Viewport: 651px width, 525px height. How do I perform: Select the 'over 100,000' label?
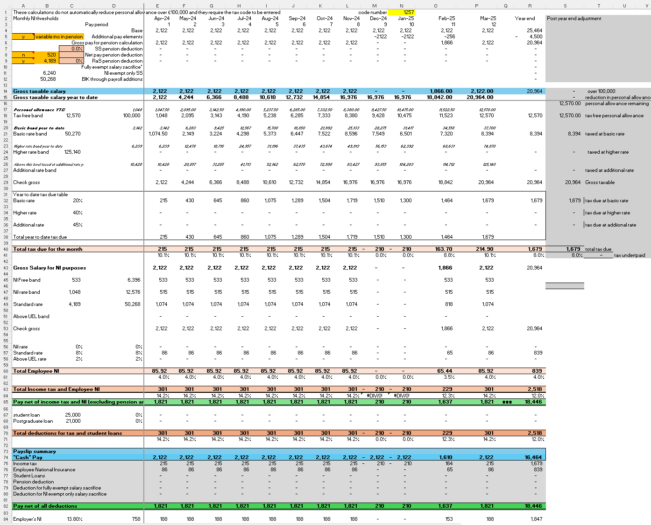click(601, 91)
